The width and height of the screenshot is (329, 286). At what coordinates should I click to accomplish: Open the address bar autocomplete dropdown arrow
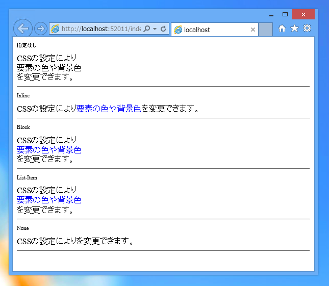pos(155,29)
